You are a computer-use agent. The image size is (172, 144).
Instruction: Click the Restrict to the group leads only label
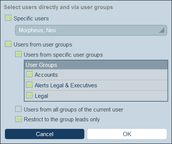(x=62, y=119)
